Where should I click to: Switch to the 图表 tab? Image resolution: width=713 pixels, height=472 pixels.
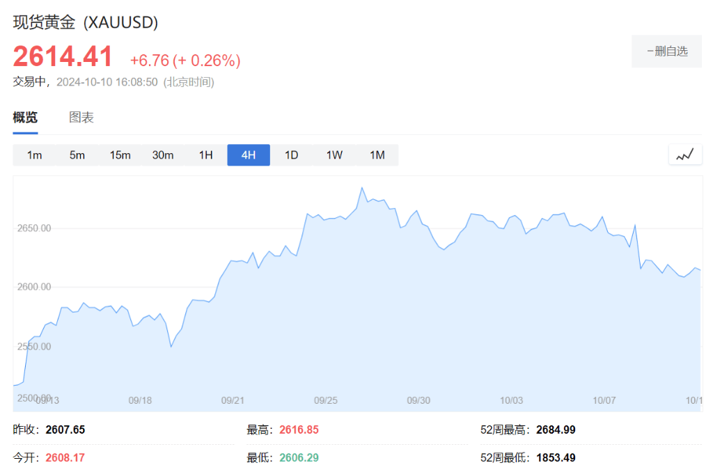81,118
